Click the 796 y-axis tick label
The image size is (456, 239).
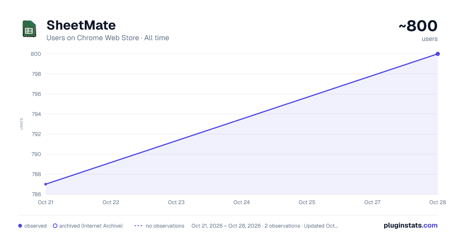coord(36,94)
